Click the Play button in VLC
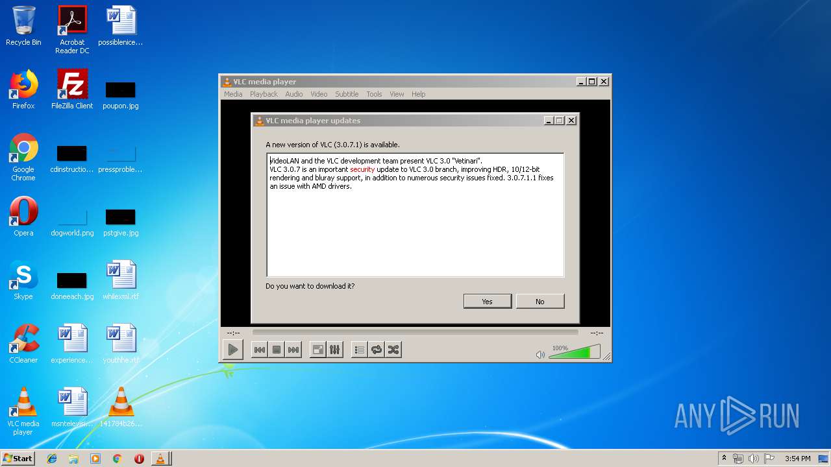The image size is (831, 467). [x=232, y=350]
